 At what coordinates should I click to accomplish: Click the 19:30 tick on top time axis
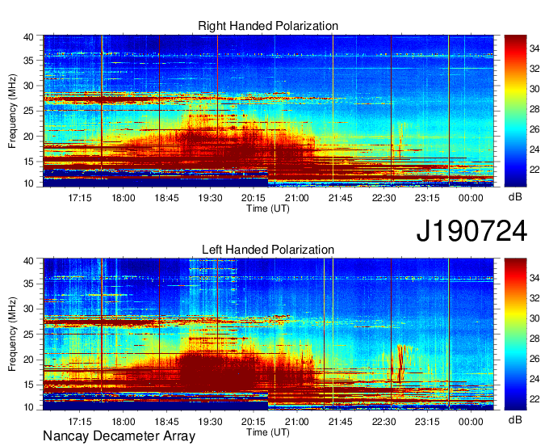click(x=210, y=198)
